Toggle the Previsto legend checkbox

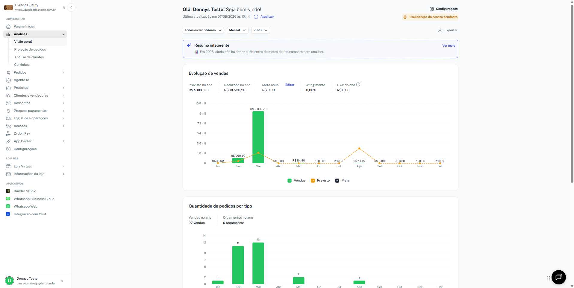point(313,181)
